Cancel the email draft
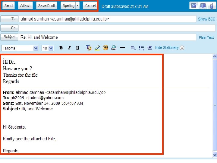This screenshot has height=163, width=217. [x=90, y=6]
